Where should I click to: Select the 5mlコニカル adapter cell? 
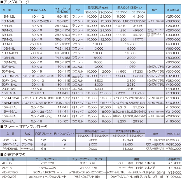click(48, 163)
